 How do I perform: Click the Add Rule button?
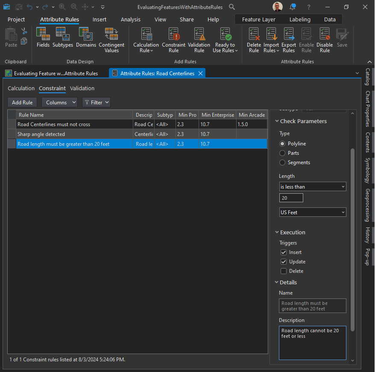[22, 103]
